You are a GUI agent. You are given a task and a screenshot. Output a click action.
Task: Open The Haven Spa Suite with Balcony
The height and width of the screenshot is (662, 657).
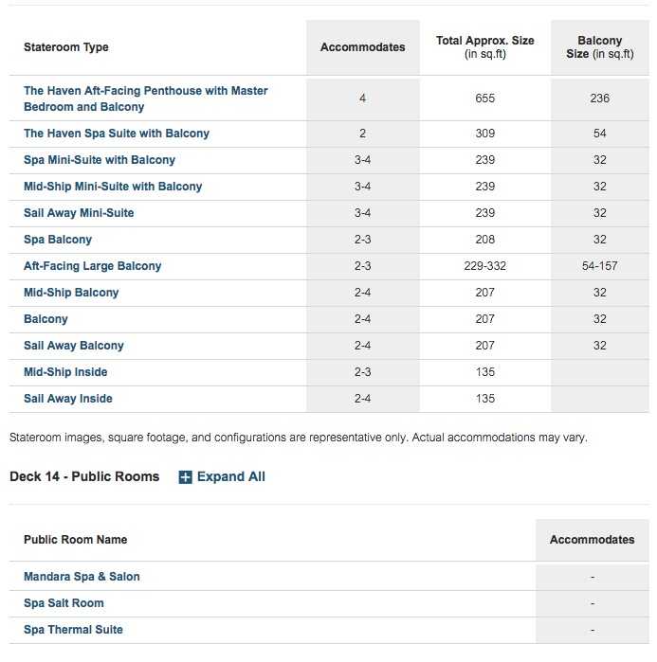pos(117,134)
